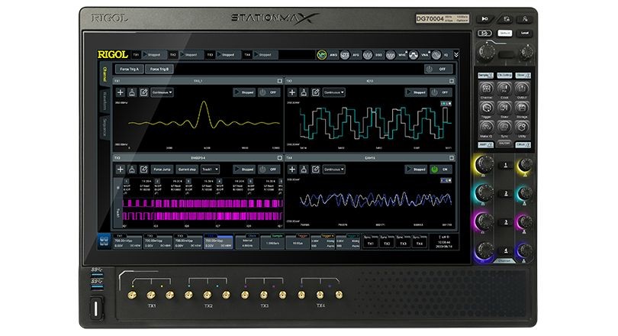Screen dimensions: 618x336
Task: Click the Force Jump button
Action: 162,170
